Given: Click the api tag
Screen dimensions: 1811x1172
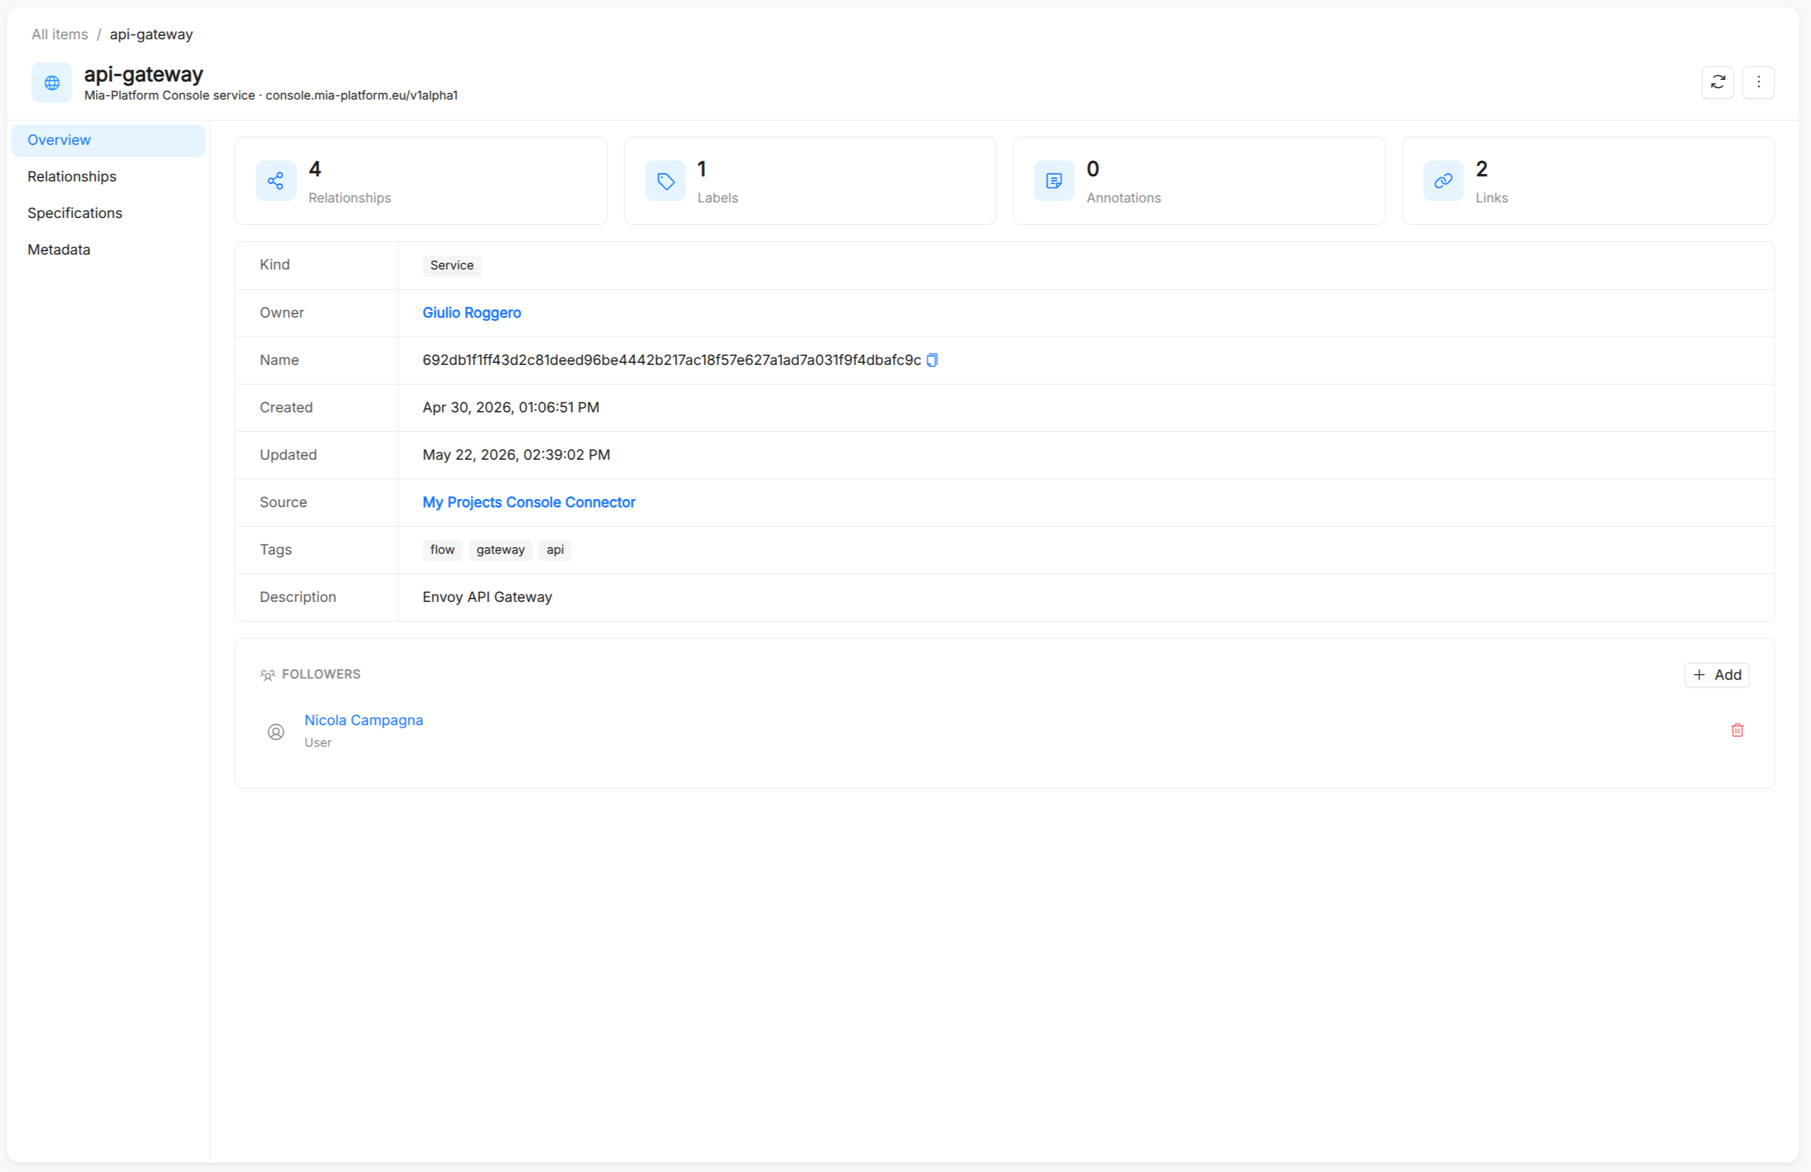Looking at the screenshot, I should 555,550.
